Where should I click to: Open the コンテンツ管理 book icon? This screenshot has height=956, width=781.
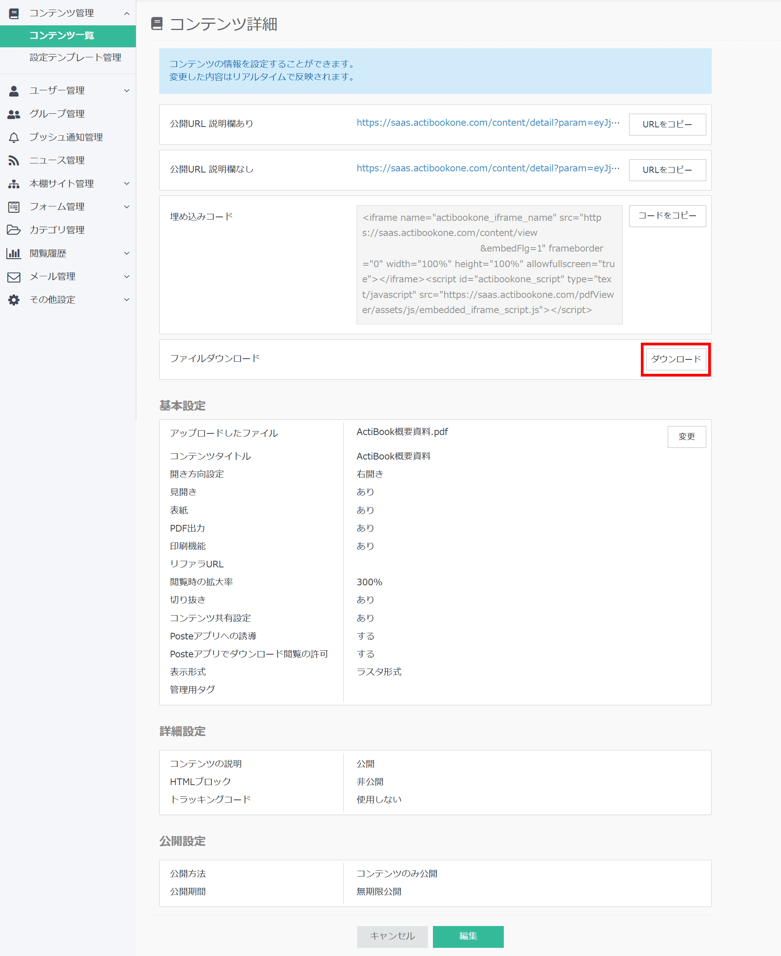(x=14, y=13)
